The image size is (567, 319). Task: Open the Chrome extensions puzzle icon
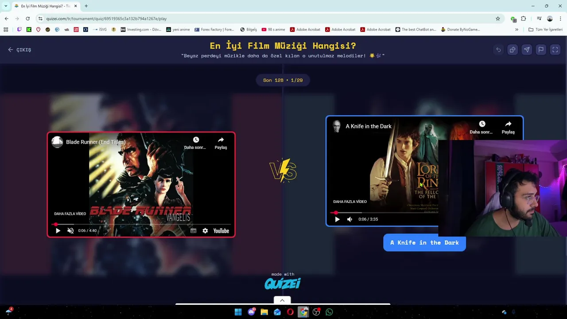(524, 19)
